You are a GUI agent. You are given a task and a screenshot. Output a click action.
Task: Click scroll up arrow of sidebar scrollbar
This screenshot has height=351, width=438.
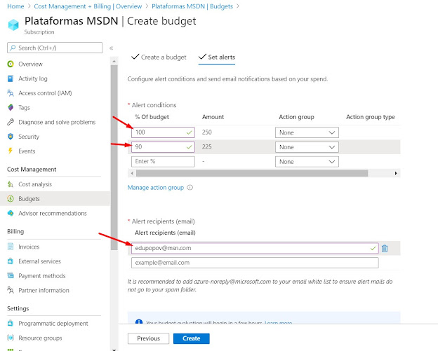(114, 61)
